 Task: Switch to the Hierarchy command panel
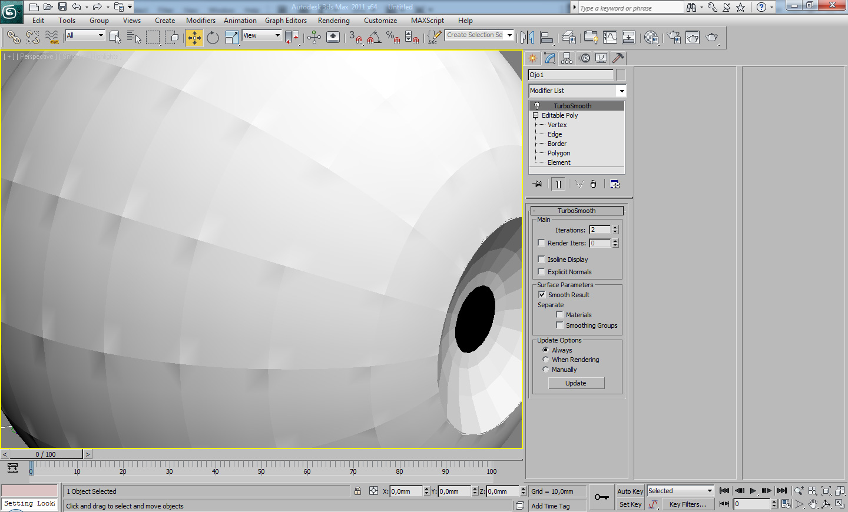coord(567,58)
